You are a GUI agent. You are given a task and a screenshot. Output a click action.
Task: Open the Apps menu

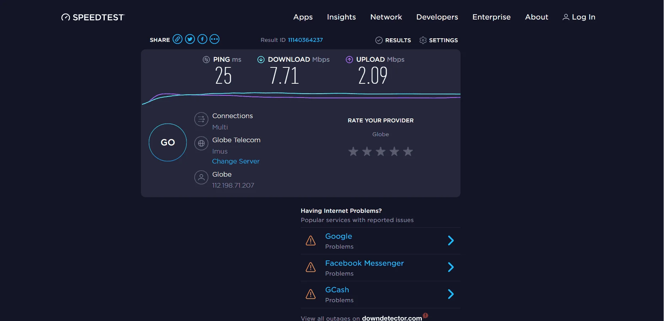pos(303,17)
